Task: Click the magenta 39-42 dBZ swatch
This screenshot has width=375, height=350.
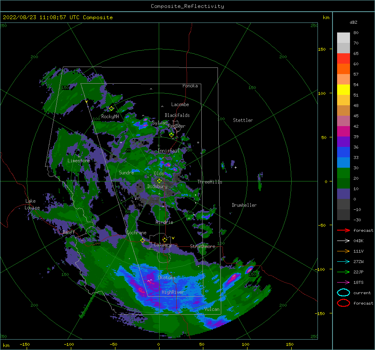Action: pyautogui.click(x=343, y=132)
